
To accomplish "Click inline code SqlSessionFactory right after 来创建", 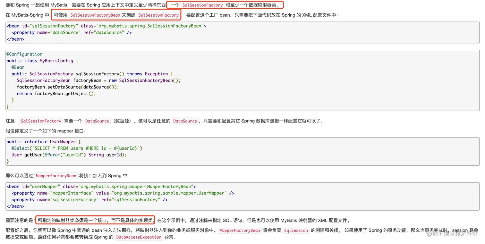I will pos(158,15).
